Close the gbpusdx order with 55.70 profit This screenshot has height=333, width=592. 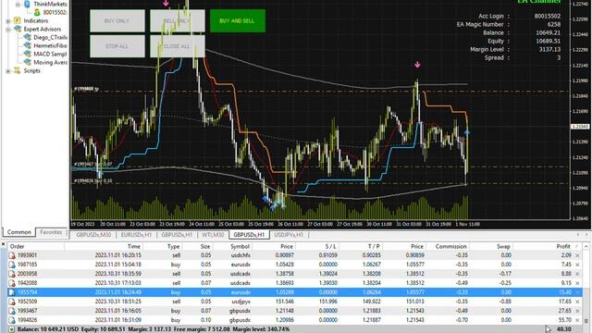click(577, 320)
